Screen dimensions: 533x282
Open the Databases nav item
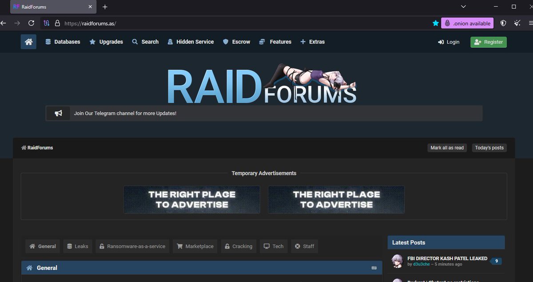pos(63,42)
